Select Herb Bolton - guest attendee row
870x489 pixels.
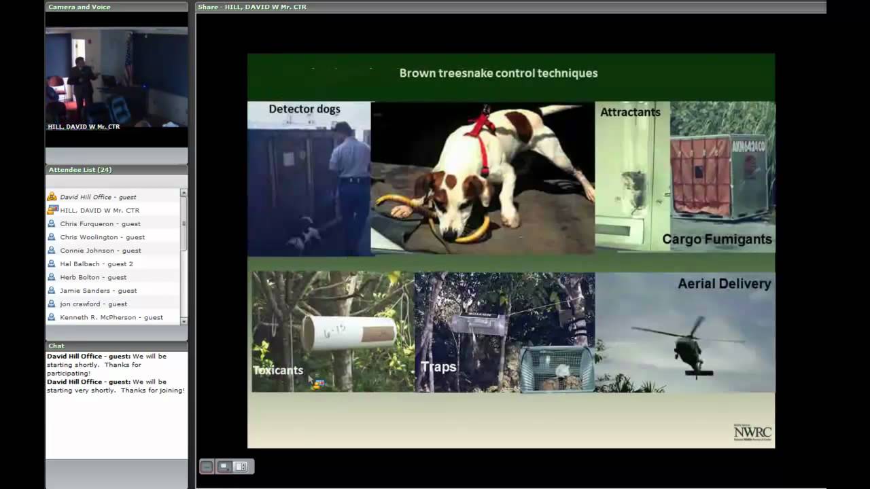pos(113,277)
